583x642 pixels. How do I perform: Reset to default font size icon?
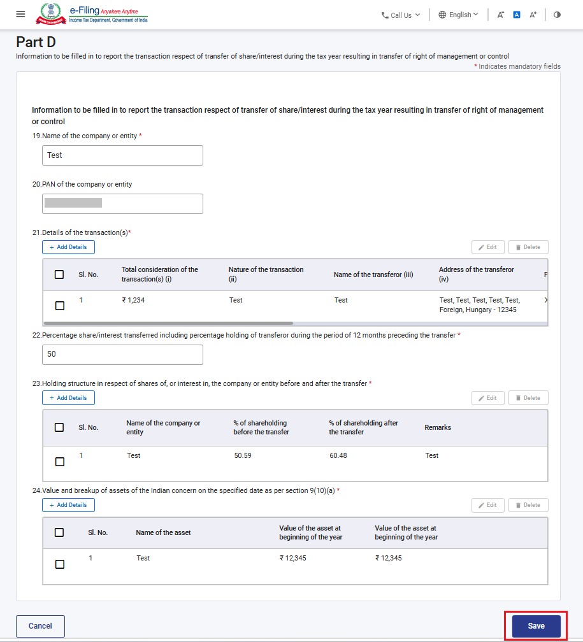tap(517, 15)
